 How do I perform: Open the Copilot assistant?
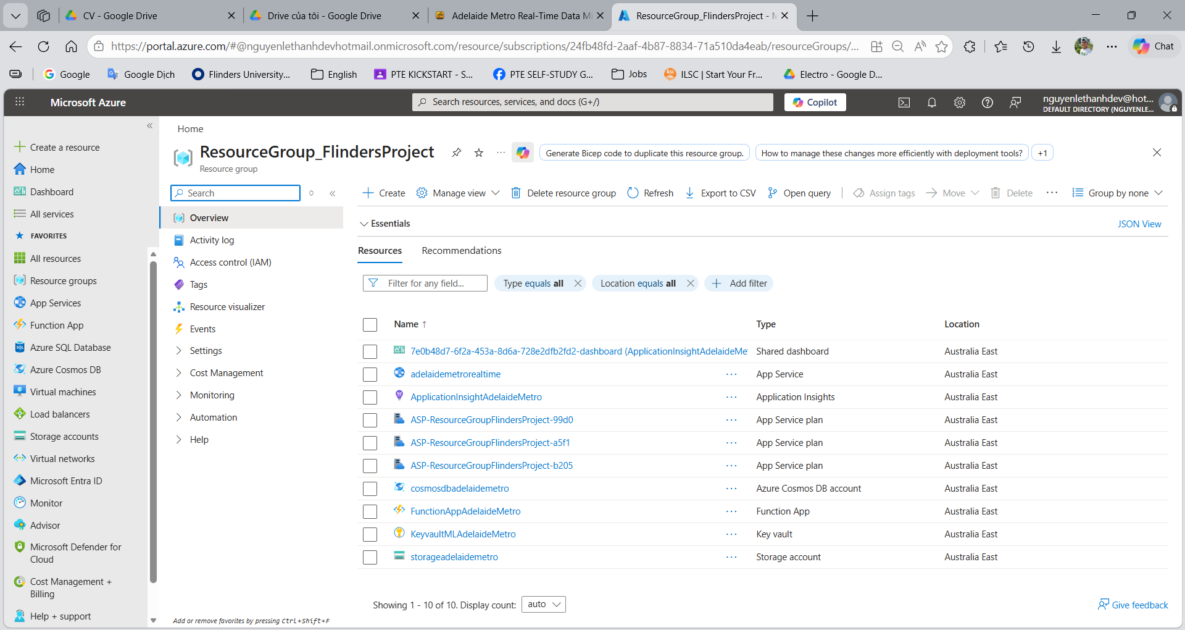click(x=814, y=102)
